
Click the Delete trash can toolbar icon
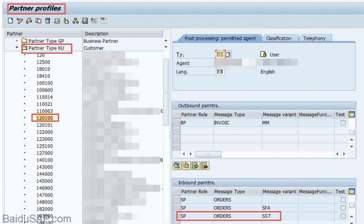coord(48,21)
